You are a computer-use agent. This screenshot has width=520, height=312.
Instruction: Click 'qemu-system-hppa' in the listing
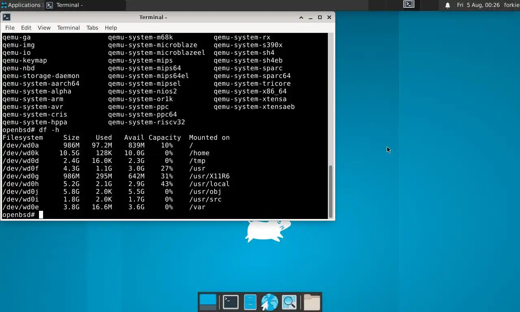tap(35, 122)
